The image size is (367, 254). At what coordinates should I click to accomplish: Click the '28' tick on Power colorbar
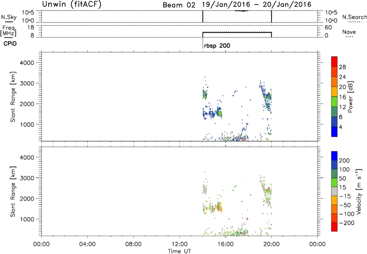pos(342,67)
